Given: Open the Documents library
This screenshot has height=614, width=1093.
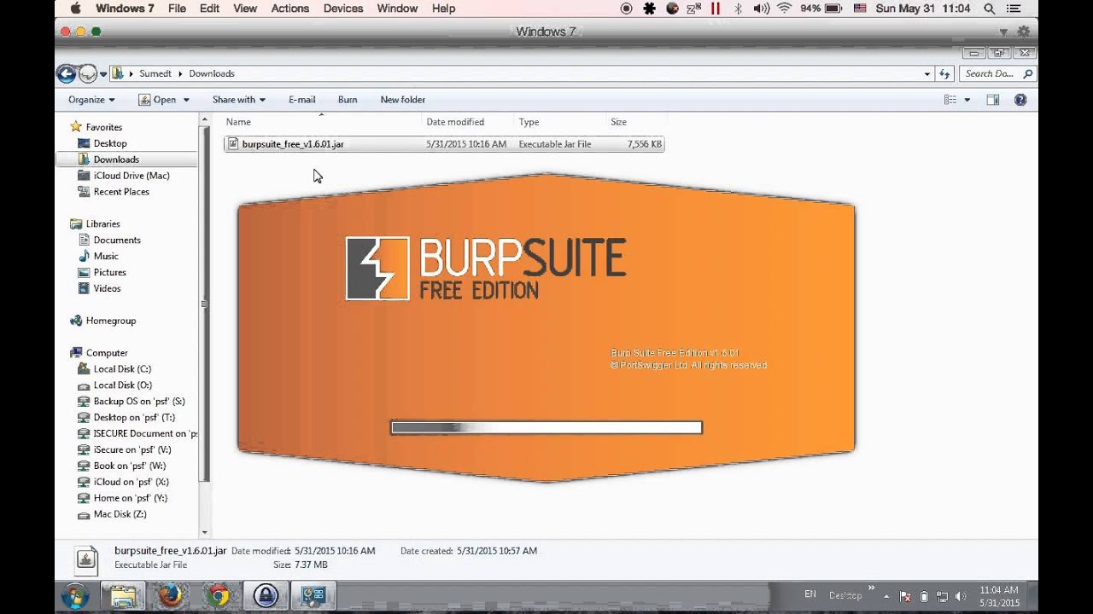Looking at the screenshot, I should (117, 240).
